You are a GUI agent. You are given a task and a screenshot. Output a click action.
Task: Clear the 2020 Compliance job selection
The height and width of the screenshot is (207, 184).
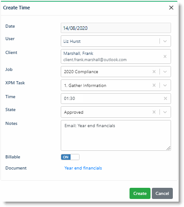(154, 72)
